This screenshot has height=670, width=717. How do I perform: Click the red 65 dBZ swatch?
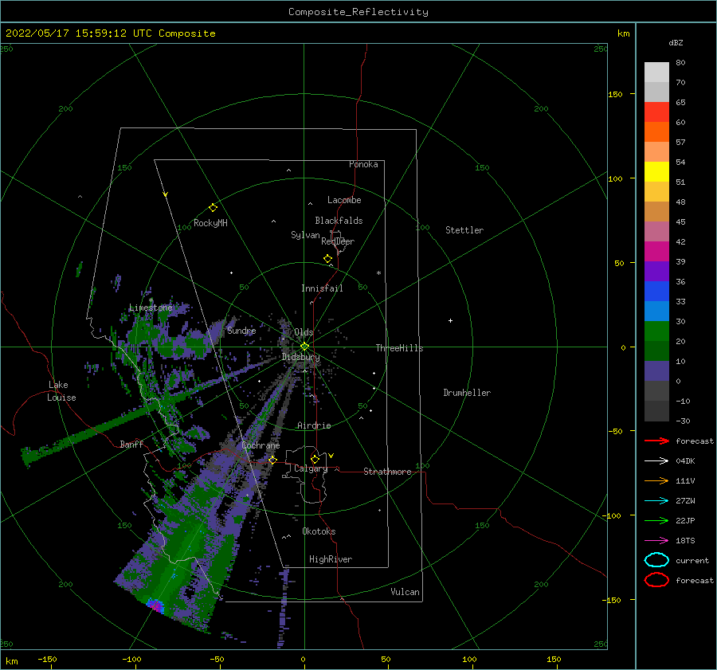[x=656, y=112]
